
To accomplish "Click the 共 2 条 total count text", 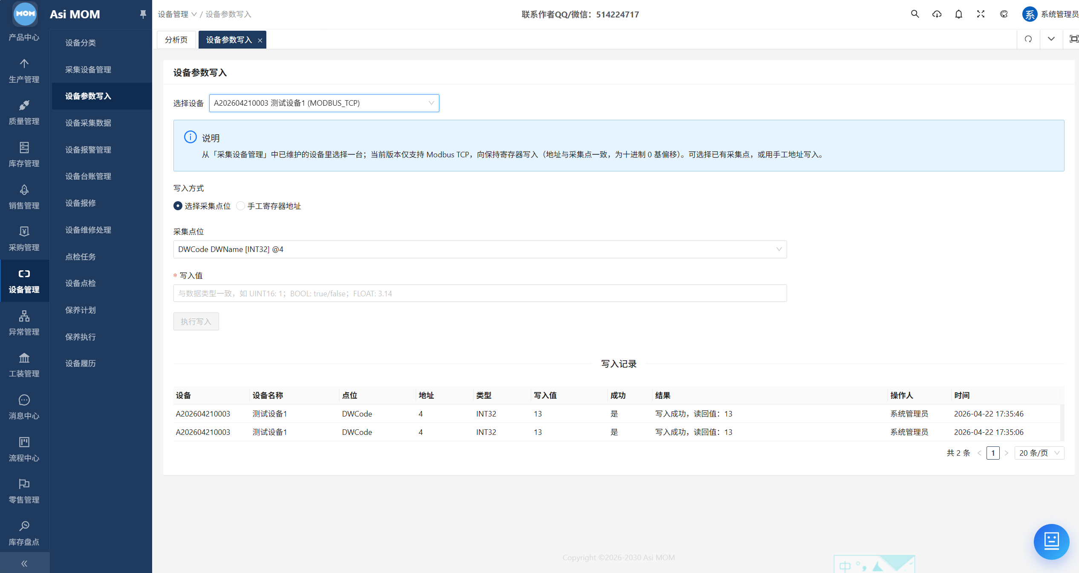I will (x=958, y=453).
